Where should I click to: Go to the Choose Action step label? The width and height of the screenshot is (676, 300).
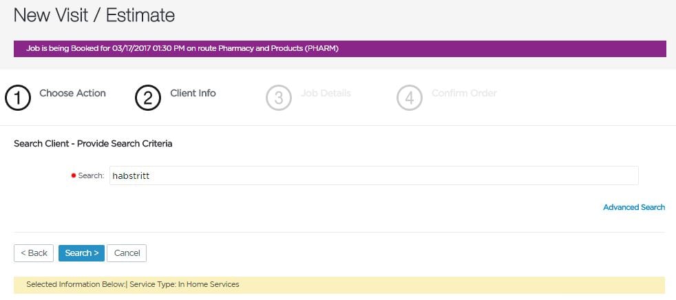[72, 93]
